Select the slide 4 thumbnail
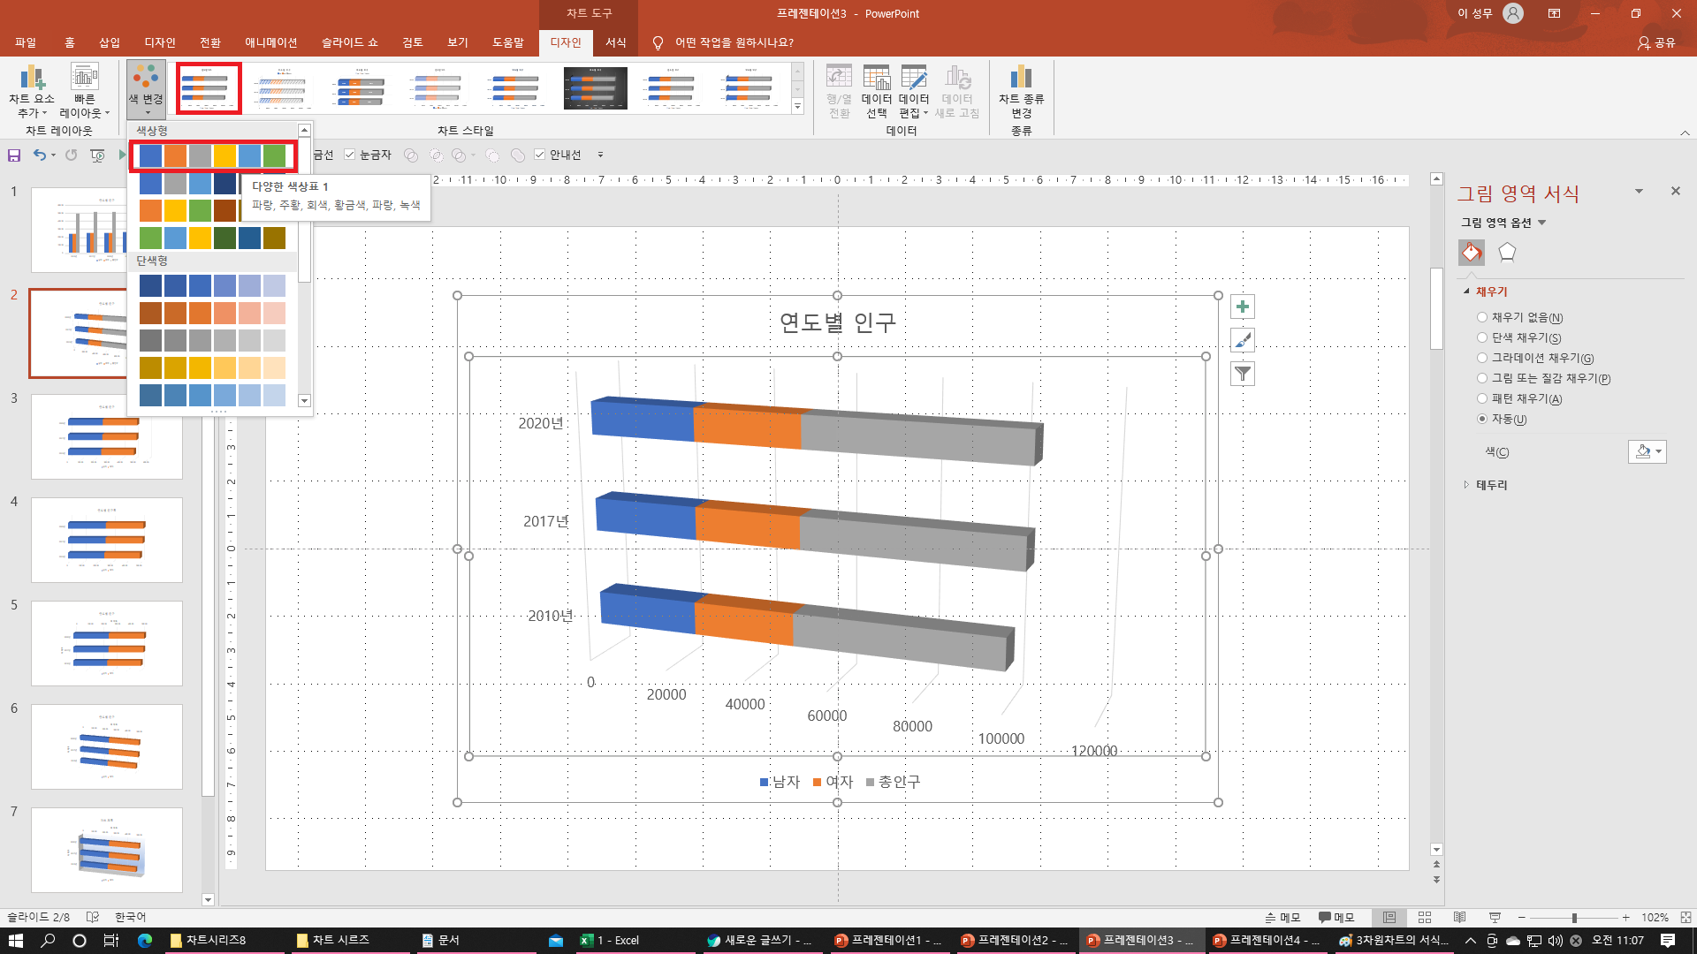This screenshot has width=1697, height=954. [x=106, y=540]
